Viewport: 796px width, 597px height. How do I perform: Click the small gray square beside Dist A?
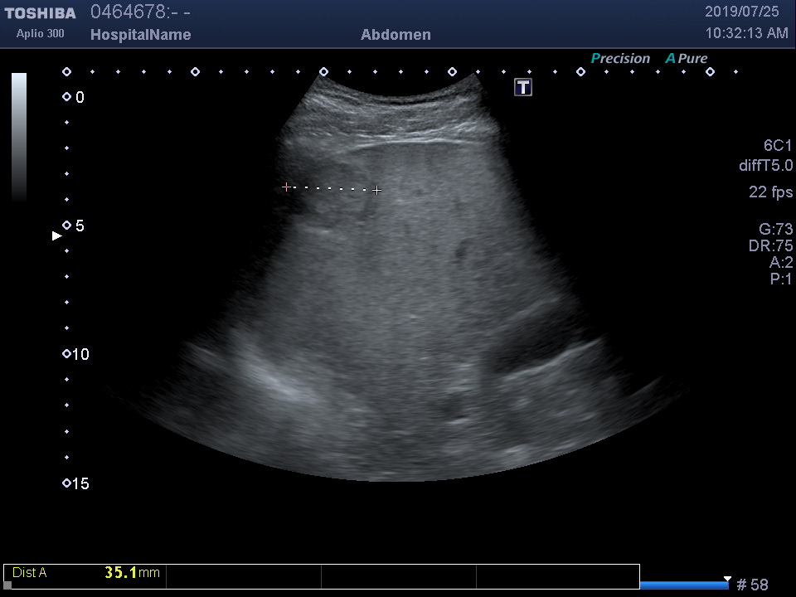click(8, 585)
